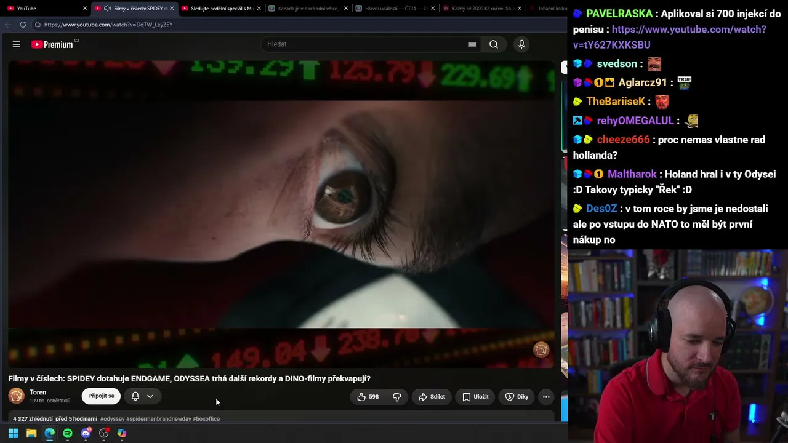Open the YouTube link in PAVELRASKA's chat message
788x443 pixels.
(670, 37)
